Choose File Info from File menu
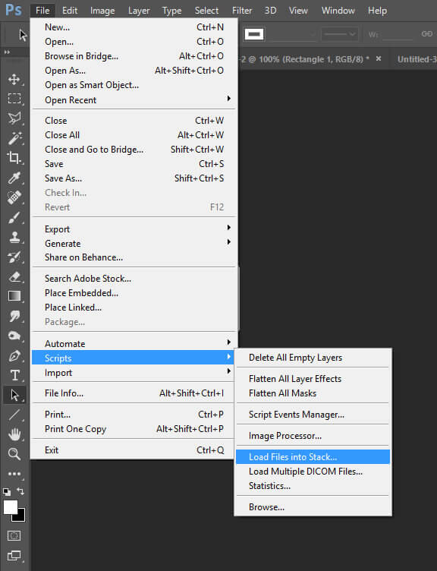This screenshot has height=571, width=437. tap(134, 393)
